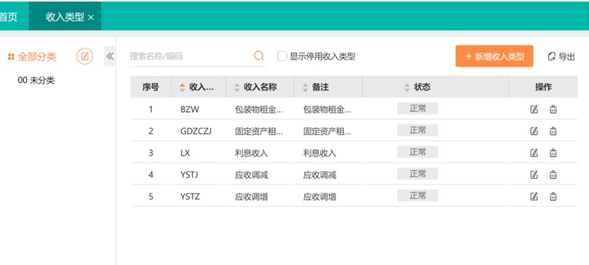Close the 收入类型 tab

[91, 17]
